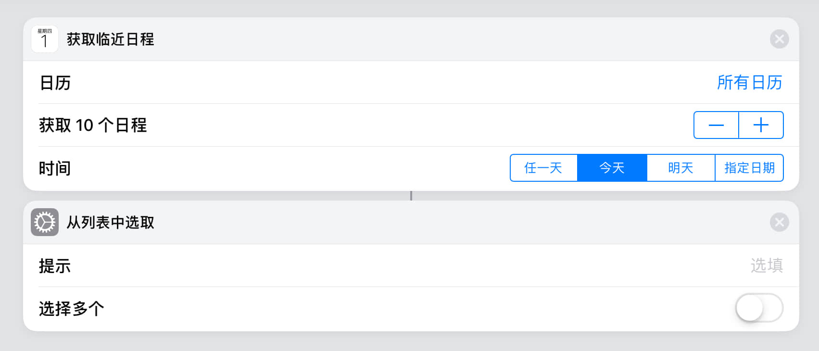Image resolution: width=819 pixels, height=351 pixels.
Task: Choose the 指定日期 time option
Action: pyautogui.click(x=749, y=168)
